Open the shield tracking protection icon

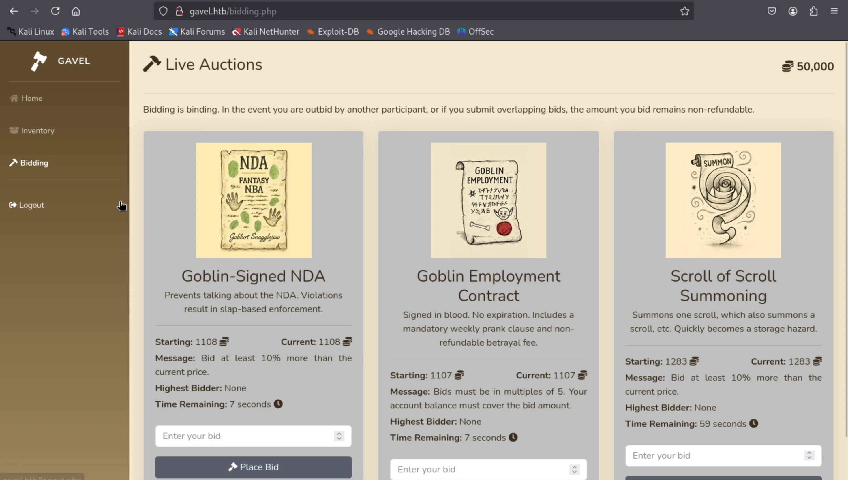pyautogui.click(x=163, y=11)
